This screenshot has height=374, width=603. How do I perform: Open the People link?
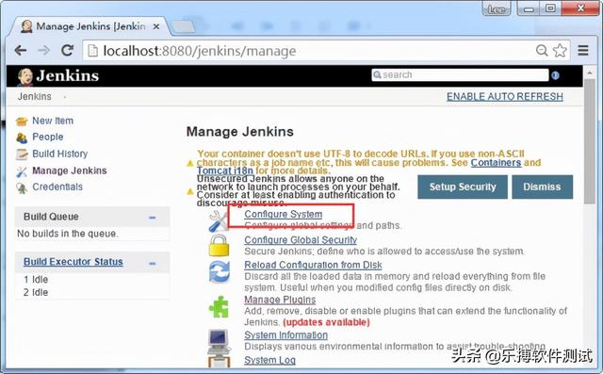click(x=48, y=137)
